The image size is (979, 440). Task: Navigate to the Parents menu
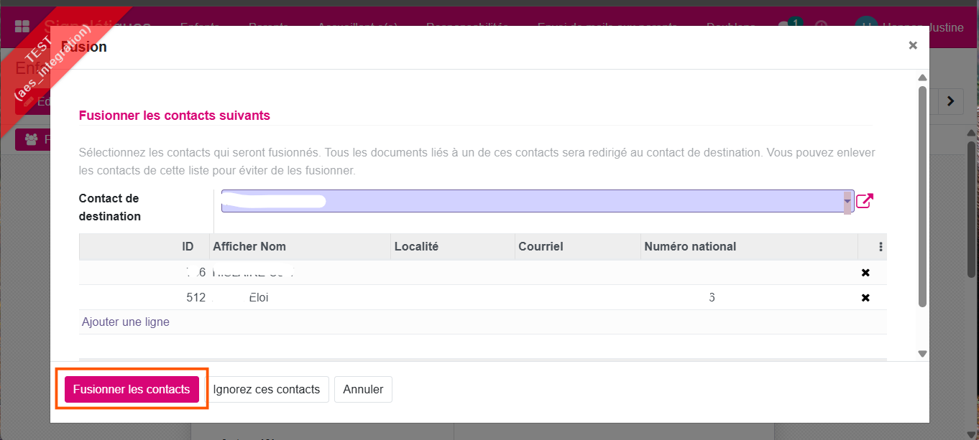pyautogui.click(x=268, y=27)
